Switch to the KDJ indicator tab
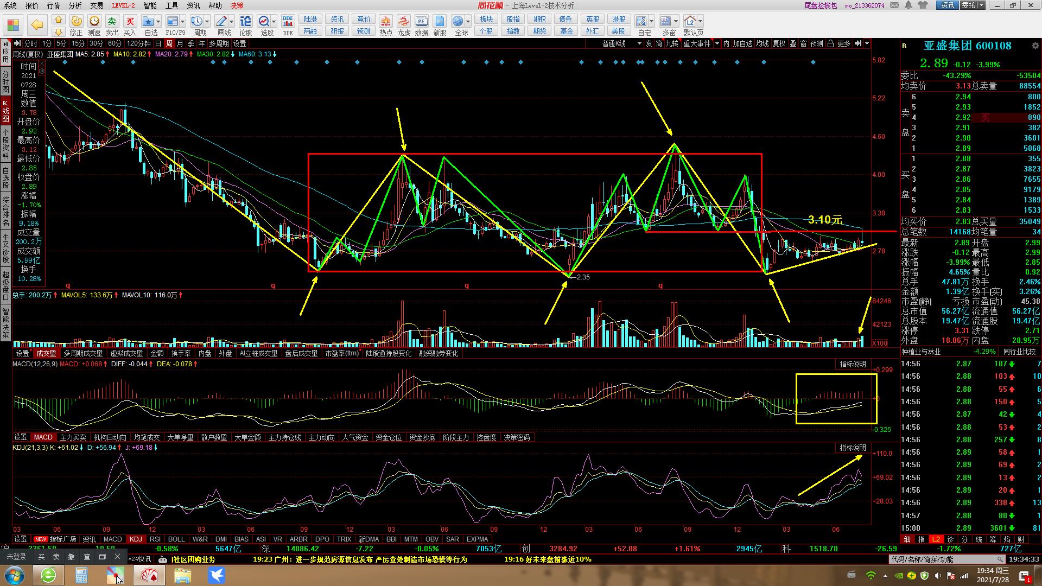This screenshot has width=1042, height=586. (x=135, y=539)
